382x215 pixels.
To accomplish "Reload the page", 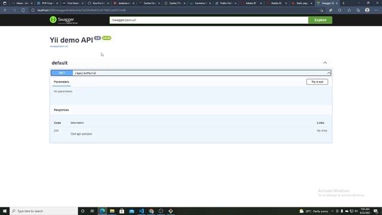I will point(23,10).
